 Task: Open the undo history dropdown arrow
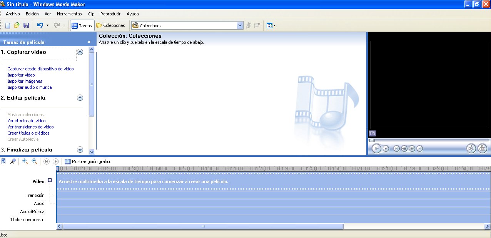(48, 25)
